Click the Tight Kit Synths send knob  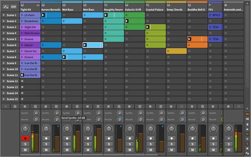click(x=36, y=113)
